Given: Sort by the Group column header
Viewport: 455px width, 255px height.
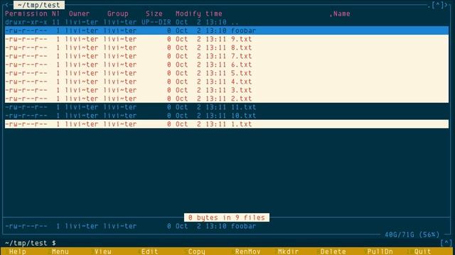Looking at the screenshot, I should pos(117,13).
